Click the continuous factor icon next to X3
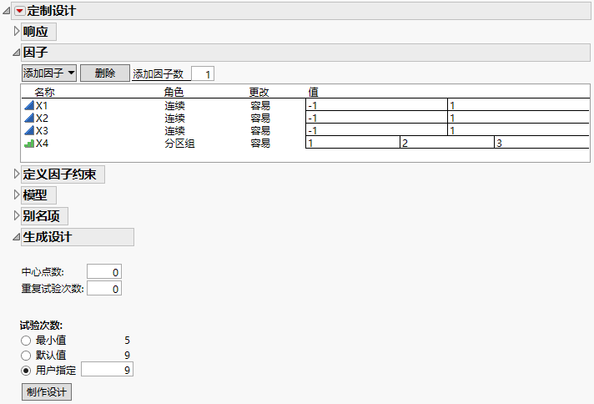The width and height of the screenshot is (594, 404). 29,130
